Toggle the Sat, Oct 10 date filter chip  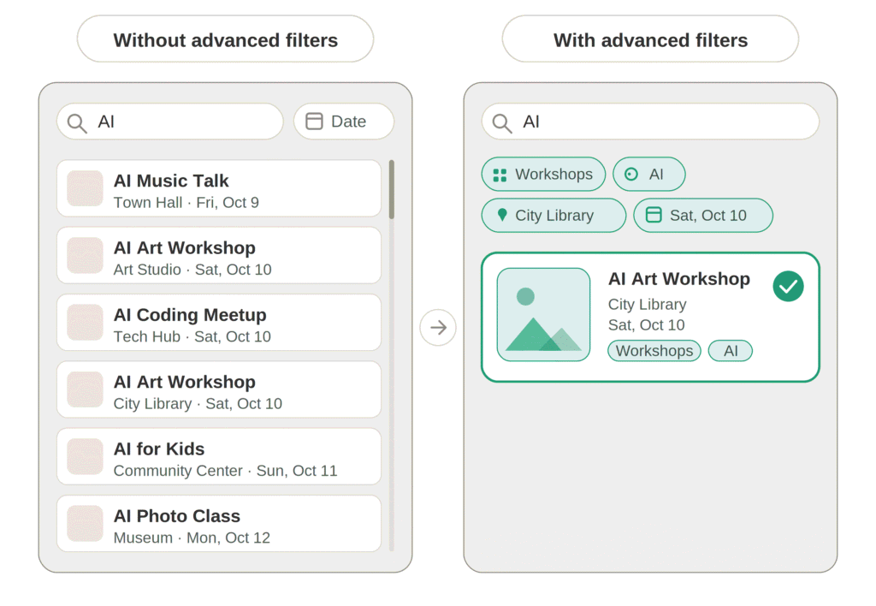pos(703,215)
